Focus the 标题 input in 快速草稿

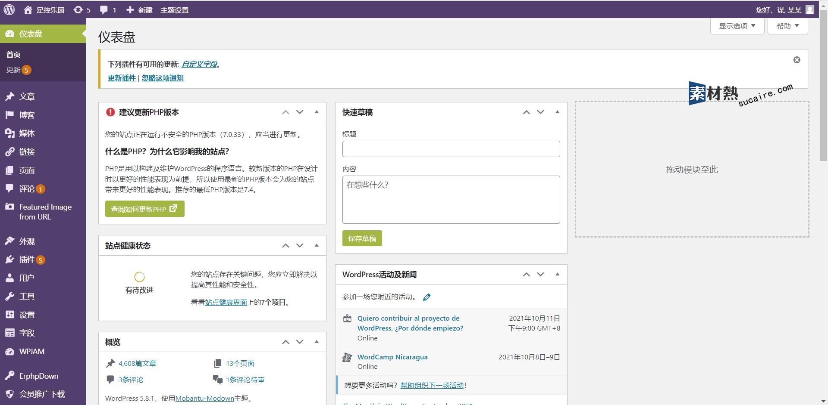click(451, 149)
